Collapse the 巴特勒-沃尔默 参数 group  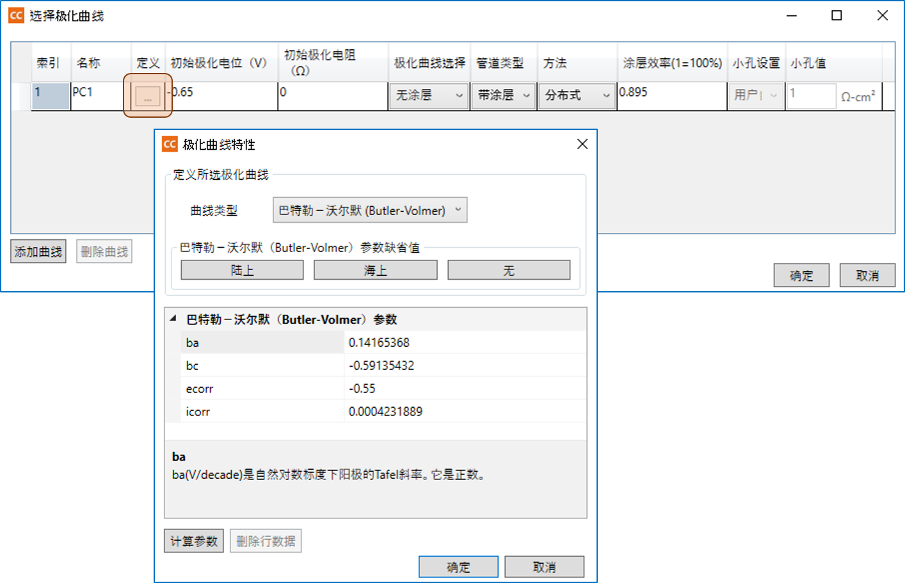(173, 319)
